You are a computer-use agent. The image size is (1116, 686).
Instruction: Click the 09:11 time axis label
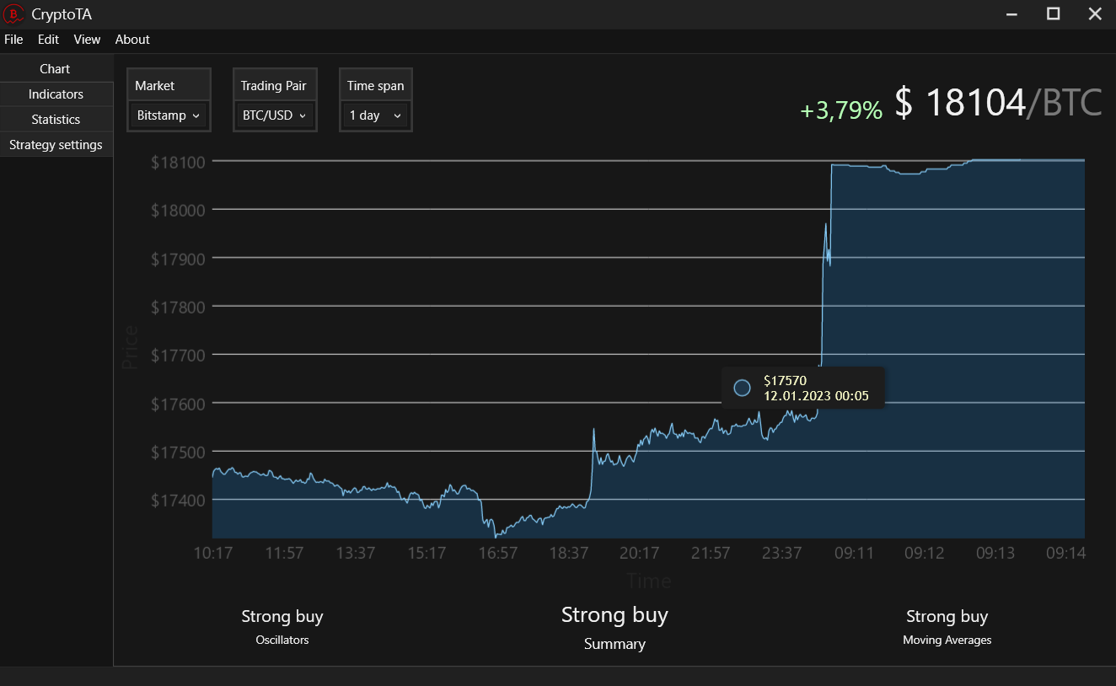coord(854,553)
